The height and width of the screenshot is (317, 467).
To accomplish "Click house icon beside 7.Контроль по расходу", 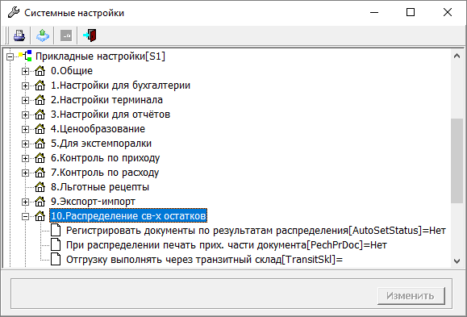I will click(x=40, y=173).
